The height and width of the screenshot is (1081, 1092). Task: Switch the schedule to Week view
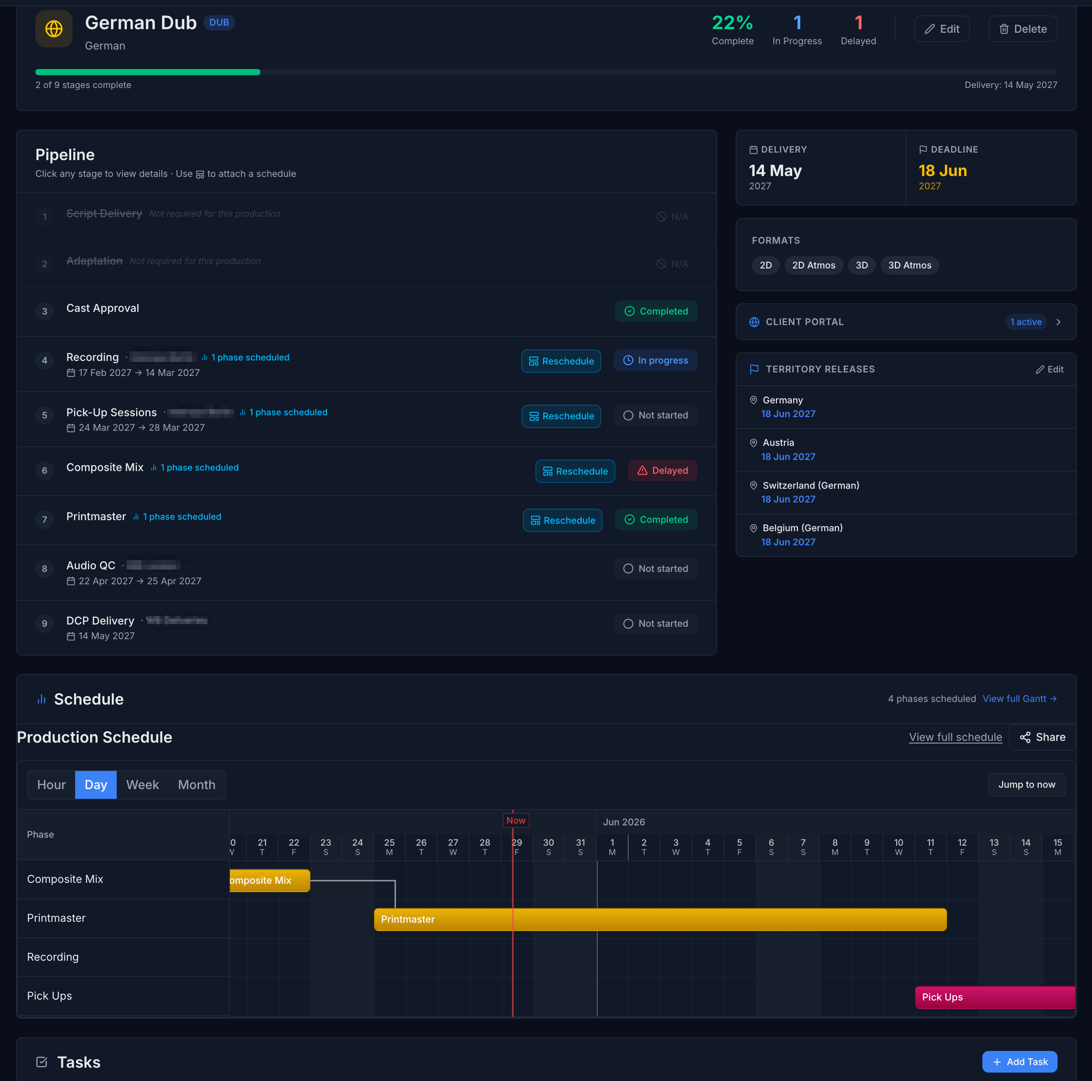pos(142,785)
